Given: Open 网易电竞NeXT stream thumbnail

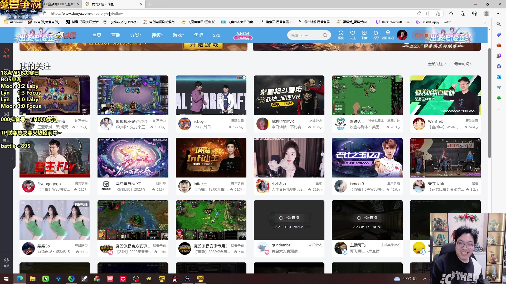Looking at the screenshot, I should [133, 158].
